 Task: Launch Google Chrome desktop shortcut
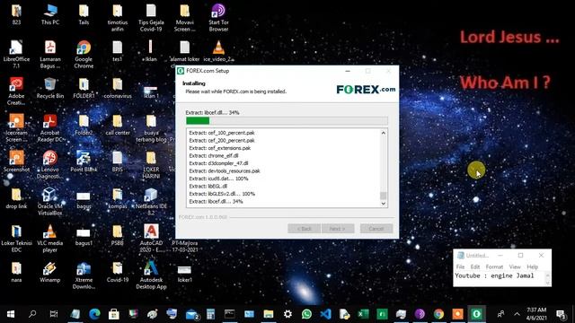(x=84, y=54)
